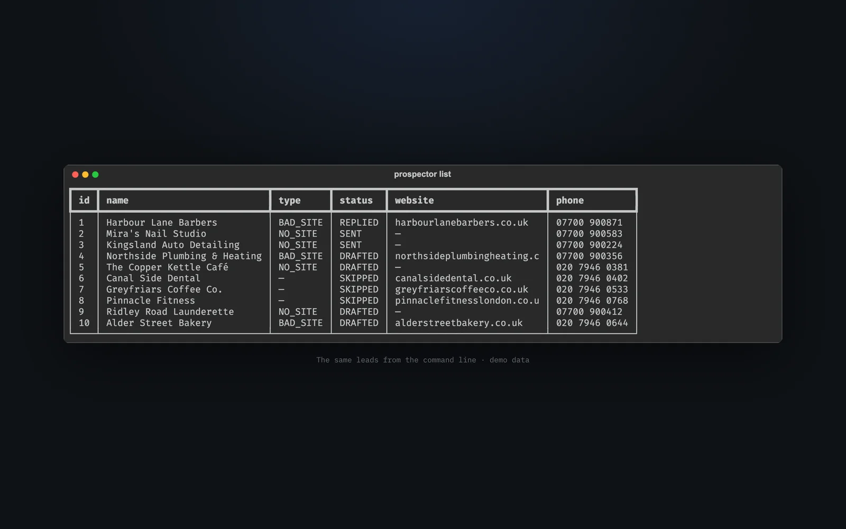Select 'Mira's Nail Studio' name cell
846x529 pixels.
(x=156, y=234)
